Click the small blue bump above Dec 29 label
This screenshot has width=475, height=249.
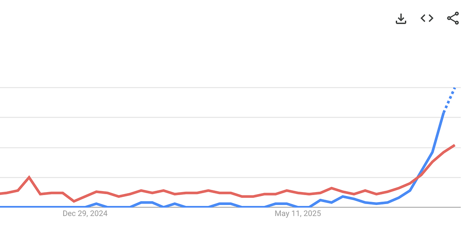pos(96,204)
